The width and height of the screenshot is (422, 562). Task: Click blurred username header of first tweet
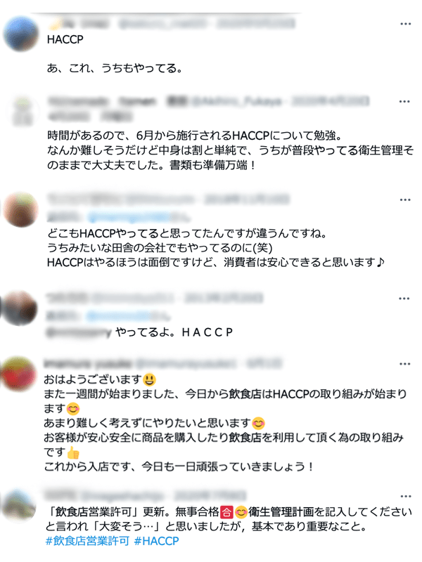point(171,24)
